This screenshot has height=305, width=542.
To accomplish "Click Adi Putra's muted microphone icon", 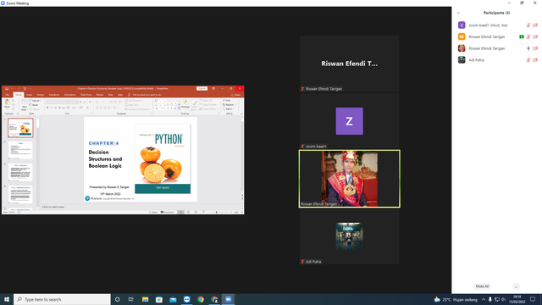I will pos(528,60).
